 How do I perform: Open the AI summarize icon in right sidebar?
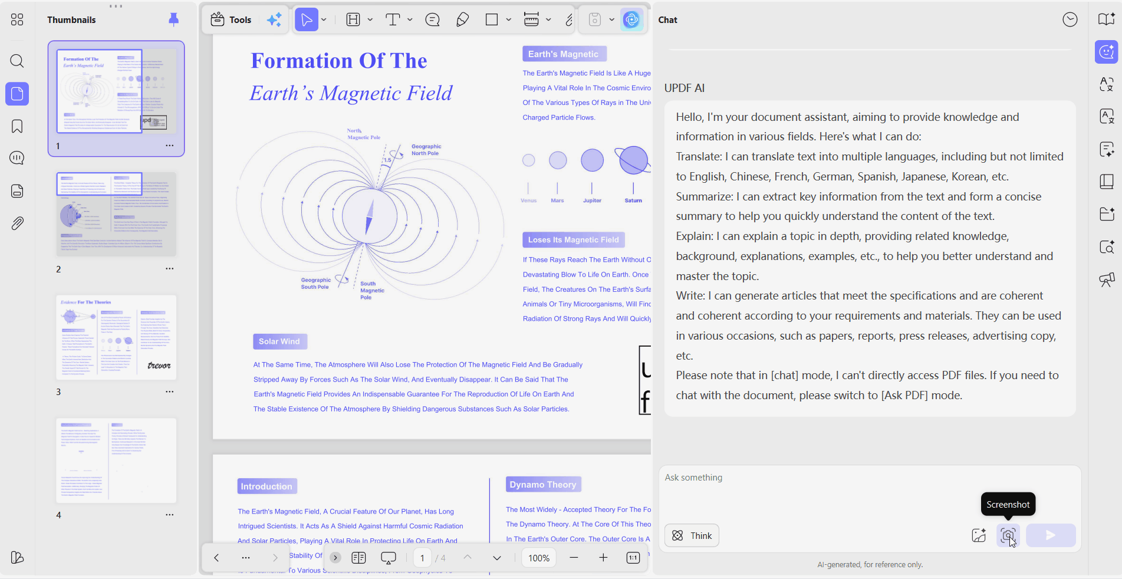point(1107,149)
